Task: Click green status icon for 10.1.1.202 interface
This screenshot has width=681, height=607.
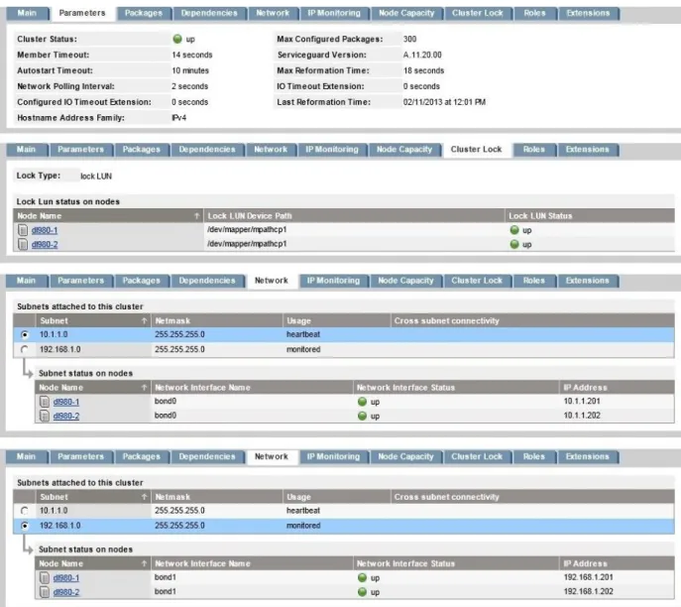Action: coord(362,416)
